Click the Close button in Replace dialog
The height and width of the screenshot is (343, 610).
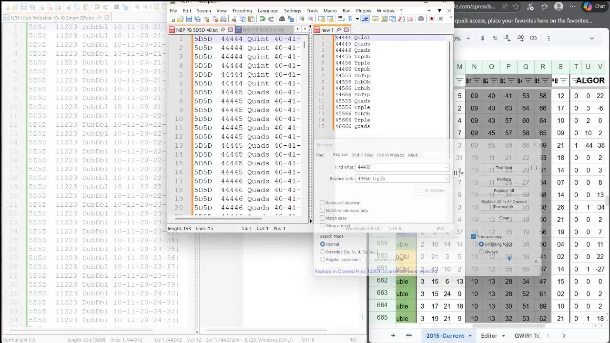(x=504, y=218)
